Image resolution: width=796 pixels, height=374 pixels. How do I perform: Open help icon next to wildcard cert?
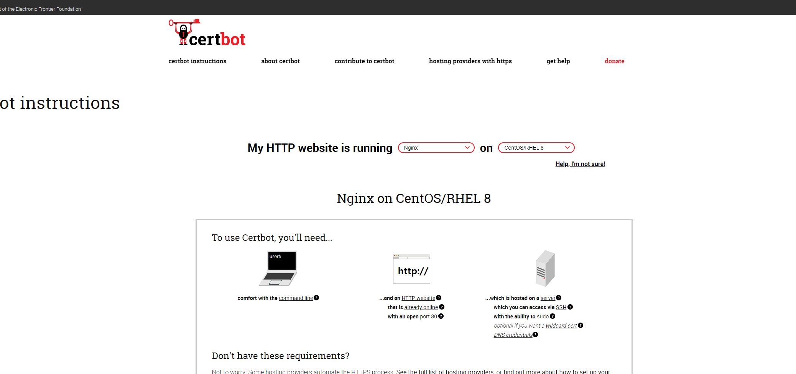[x=581, y=325]
